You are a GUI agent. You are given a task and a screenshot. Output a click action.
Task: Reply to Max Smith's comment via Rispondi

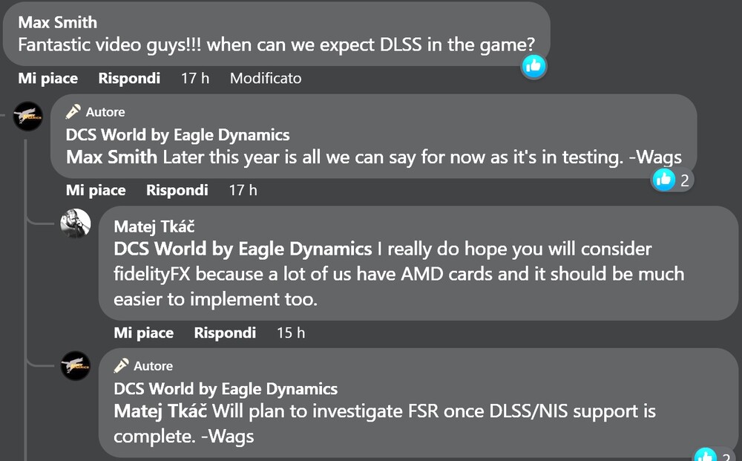[x=129, y=78]
